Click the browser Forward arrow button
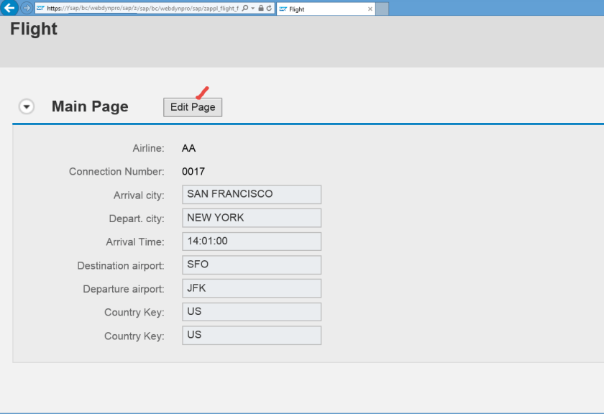Image resolution: width=604 pixels, height=414 pixels. click(27, 9)
